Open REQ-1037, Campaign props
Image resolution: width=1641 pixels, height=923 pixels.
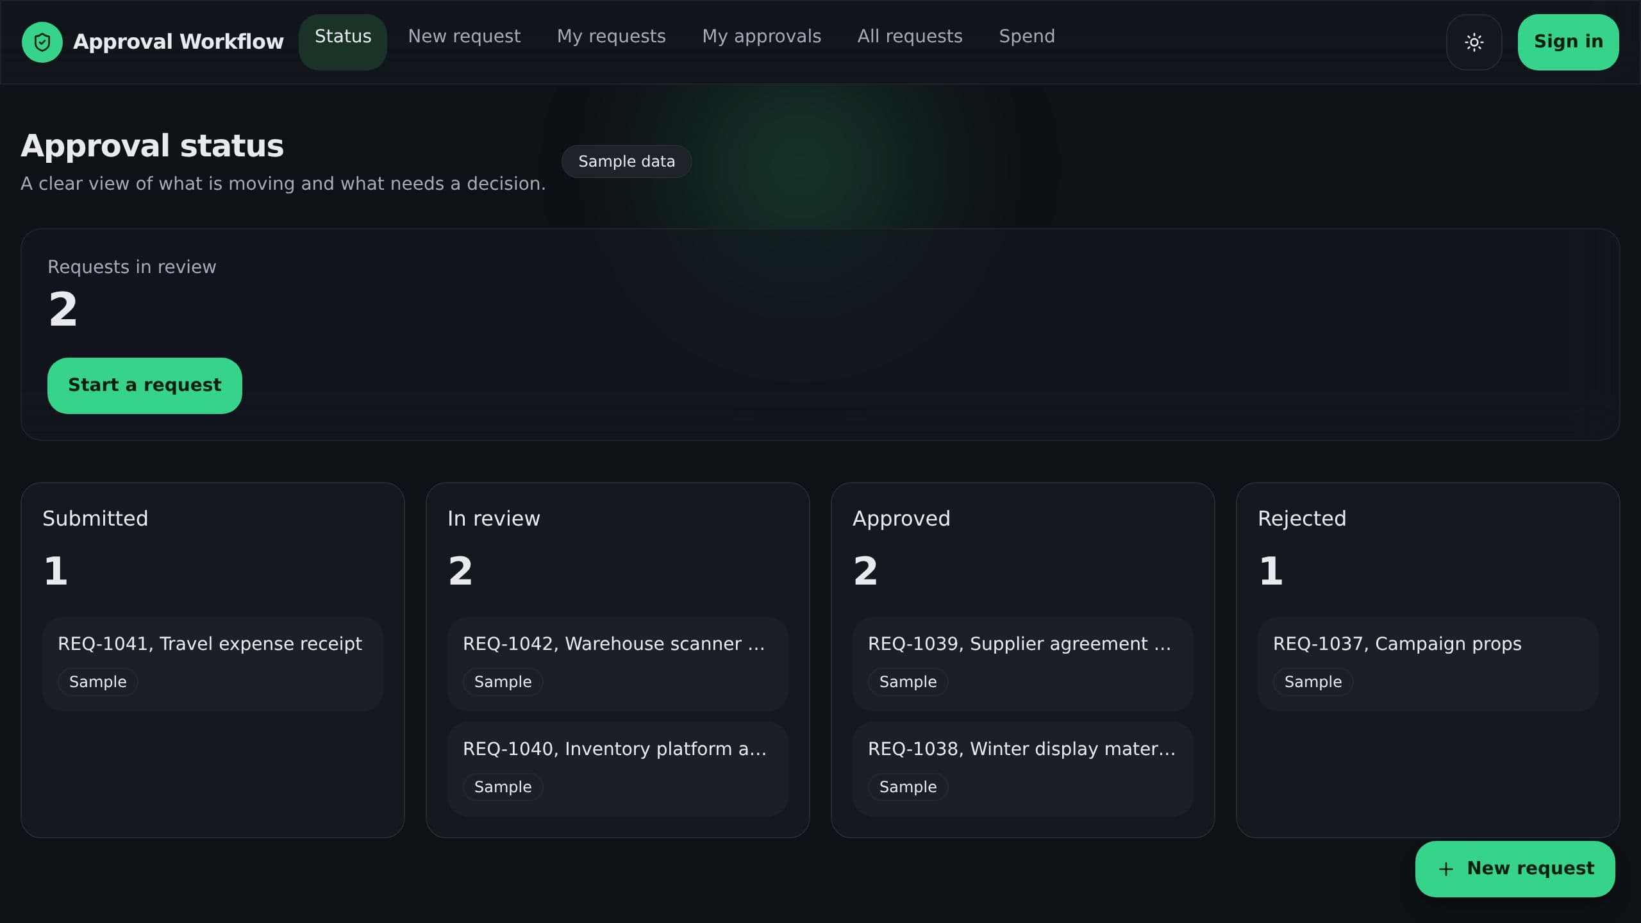click(x=1428, y=664)
